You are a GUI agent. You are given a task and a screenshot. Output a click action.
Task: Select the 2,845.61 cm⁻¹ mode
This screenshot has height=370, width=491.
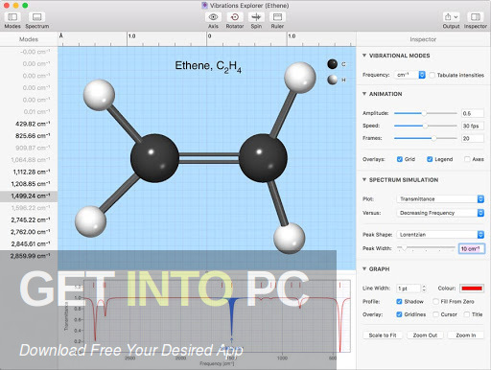tap(29, 243)
